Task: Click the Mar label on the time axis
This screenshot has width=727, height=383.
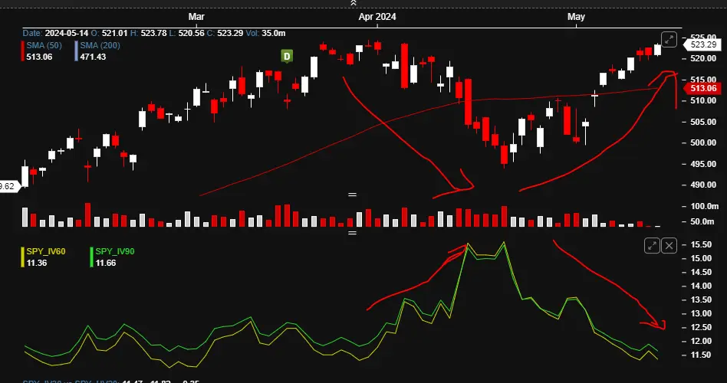Action: pyautogui.click(x=196, y=17)
